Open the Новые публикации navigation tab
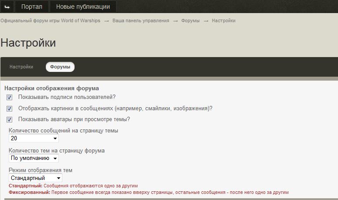 point(83,7)
